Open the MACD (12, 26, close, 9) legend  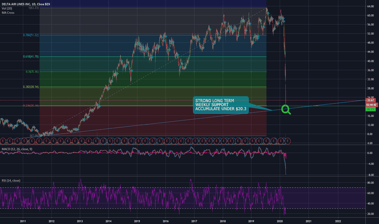pyautogui.click(x=17, y=149)
